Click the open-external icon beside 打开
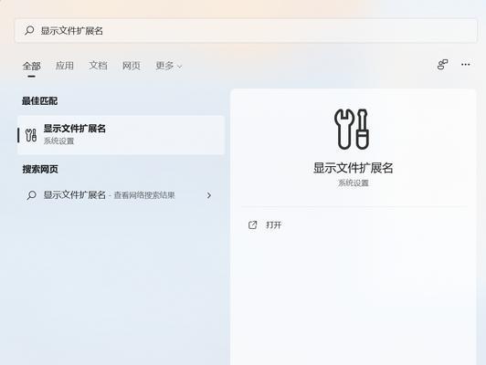Viewport: 486px width, 365px height. pyautogui.click(x=253, y=225)
